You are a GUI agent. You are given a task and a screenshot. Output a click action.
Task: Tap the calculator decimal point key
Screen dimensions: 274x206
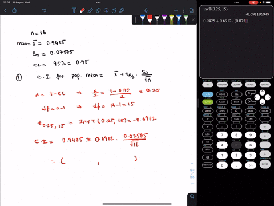pyautogui.click(x=236, y=165)
